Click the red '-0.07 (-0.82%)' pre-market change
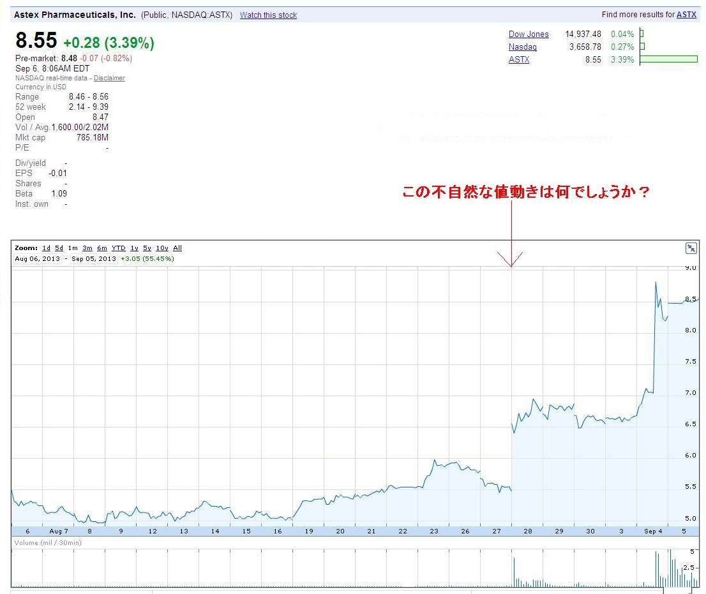The image size is (706, 594). click(106, 58)
